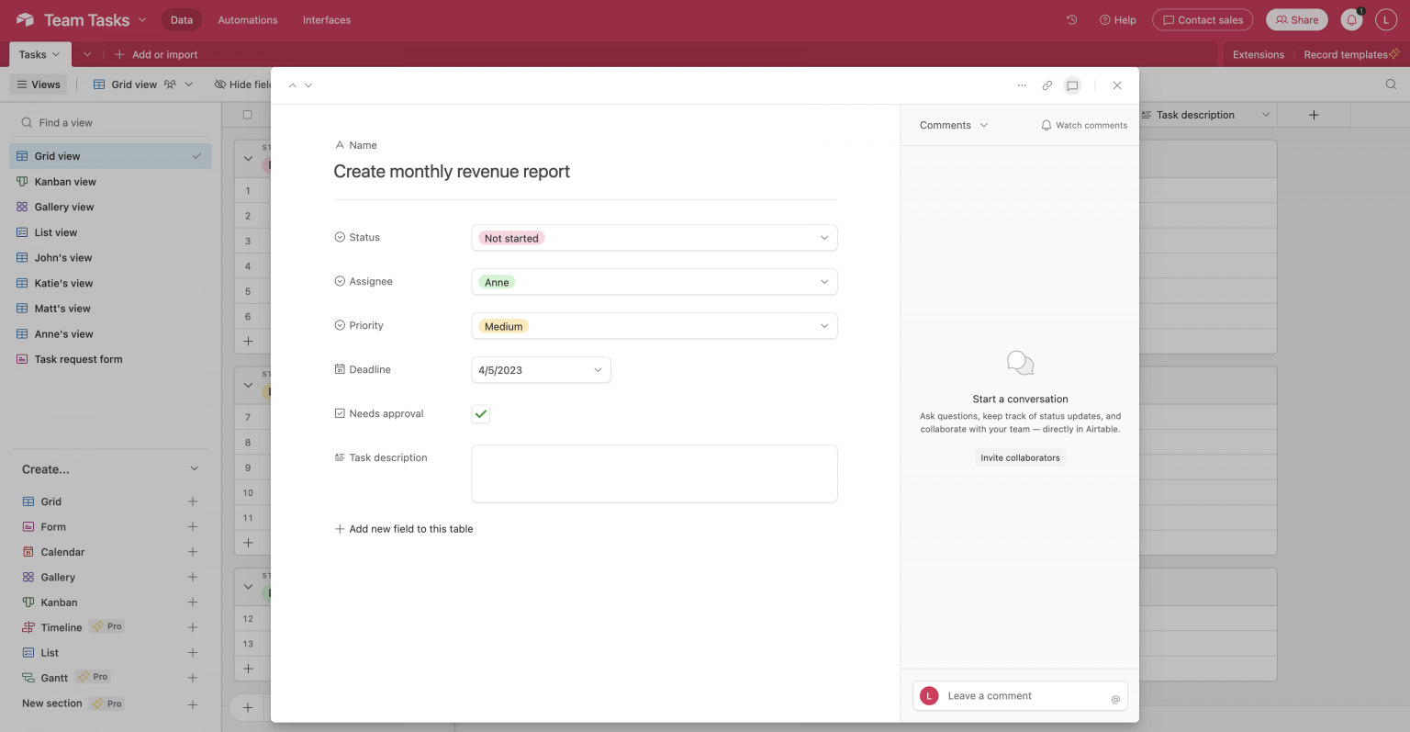This screenshot has width=1410, height=732.
Task: Open the Interfaces tab
Action: pos(326,19)
